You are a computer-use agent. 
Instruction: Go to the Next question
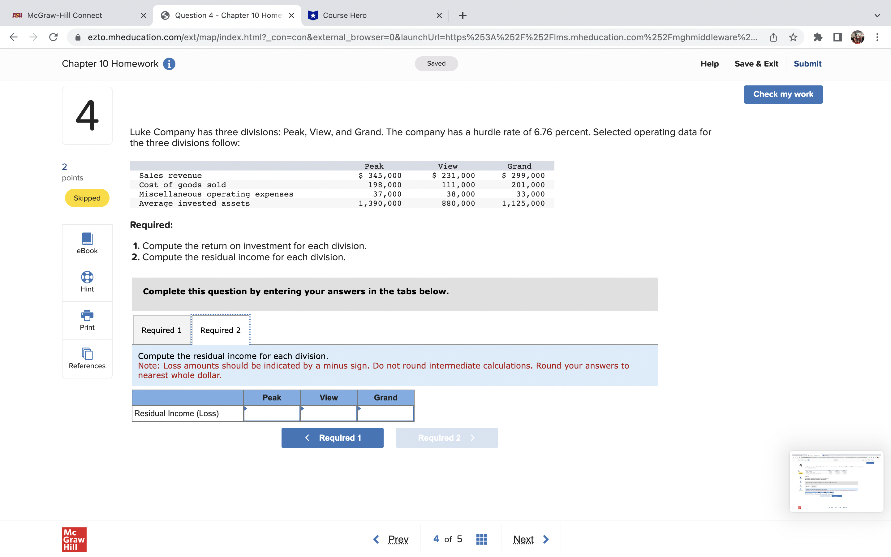(531, 539)
